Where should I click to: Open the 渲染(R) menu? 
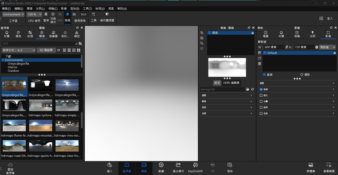75,9
